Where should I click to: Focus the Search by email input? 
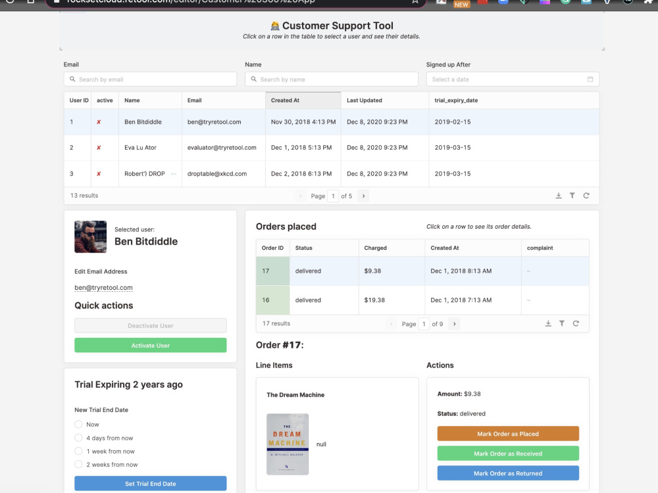click(150, 80)
